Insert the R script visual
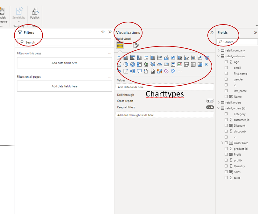 coord(206,64)
